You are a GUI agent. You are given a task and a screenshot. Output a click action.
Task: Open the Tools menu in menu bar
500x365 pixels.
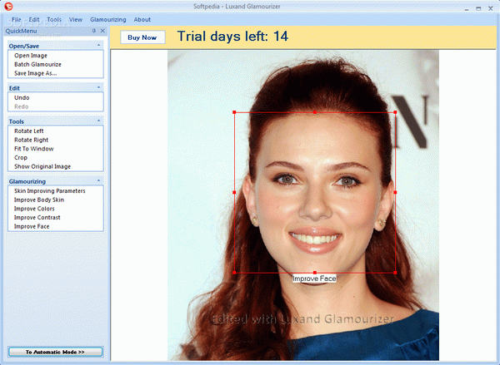pyautogui.click(x=54, y=19)
